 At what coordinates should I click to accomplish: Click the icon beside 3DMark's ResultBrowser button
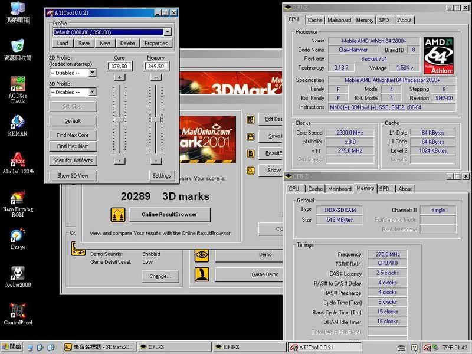(x=250, y=153)
